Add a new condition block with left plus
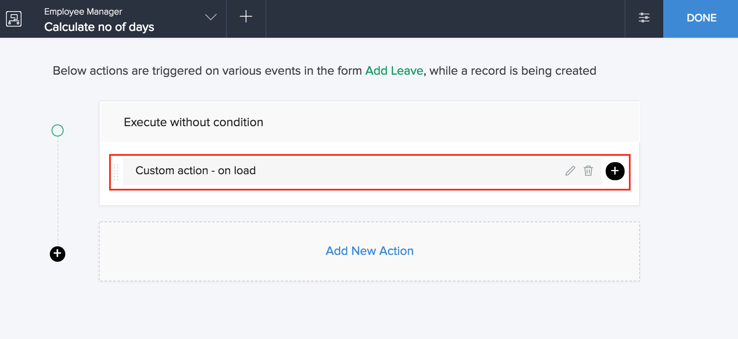This screenshot has width=738, height=339. [58, 254]
